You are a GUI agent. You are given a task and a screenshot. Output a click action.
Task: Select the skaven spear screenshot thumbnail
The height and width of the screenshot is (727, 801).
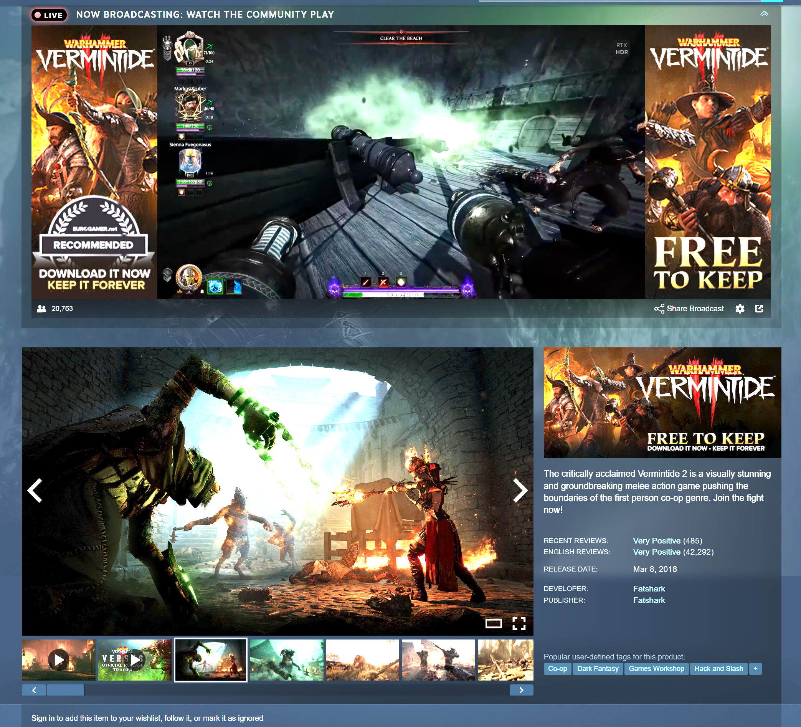point(286,660)
